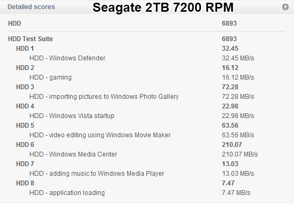Select importing pictures to Windows Photo Gallery
Screen dimensions: 294x203
coord(114,97)
